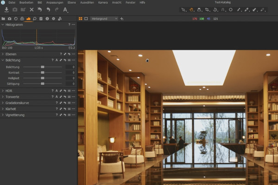Screen dimensions: 278x185
Task: Open the Library folder tool tab
Action: (x=3, y=18)
